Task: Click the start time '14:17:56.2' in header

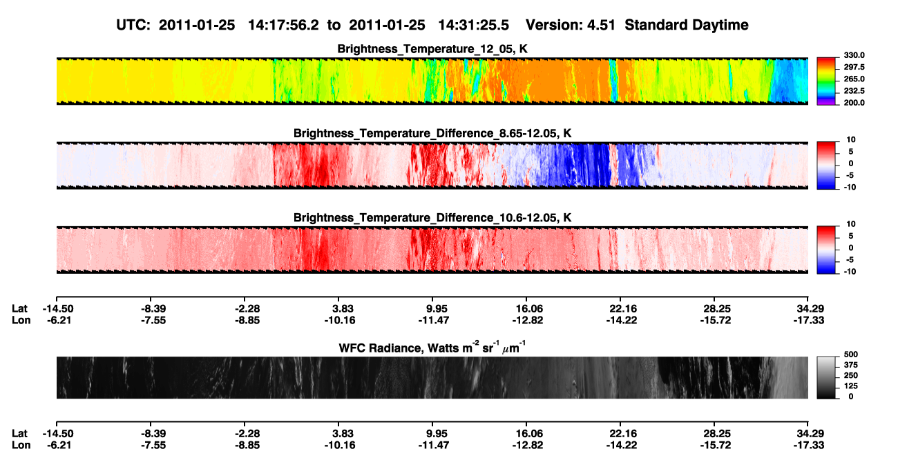Action: point(285,26)
